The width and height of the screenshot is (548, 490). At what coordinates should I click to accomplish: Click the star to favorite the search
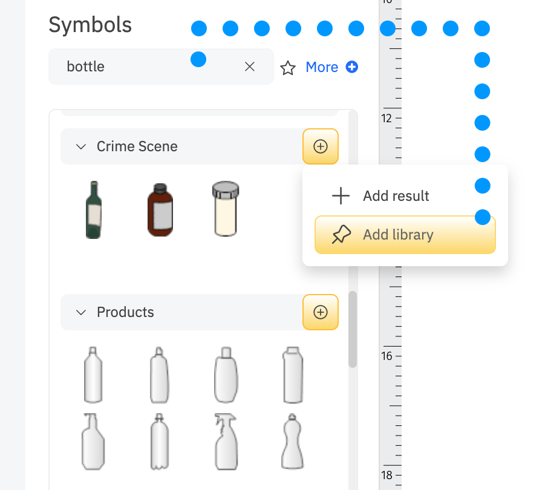pyautogui.click(x=287, y=68)
